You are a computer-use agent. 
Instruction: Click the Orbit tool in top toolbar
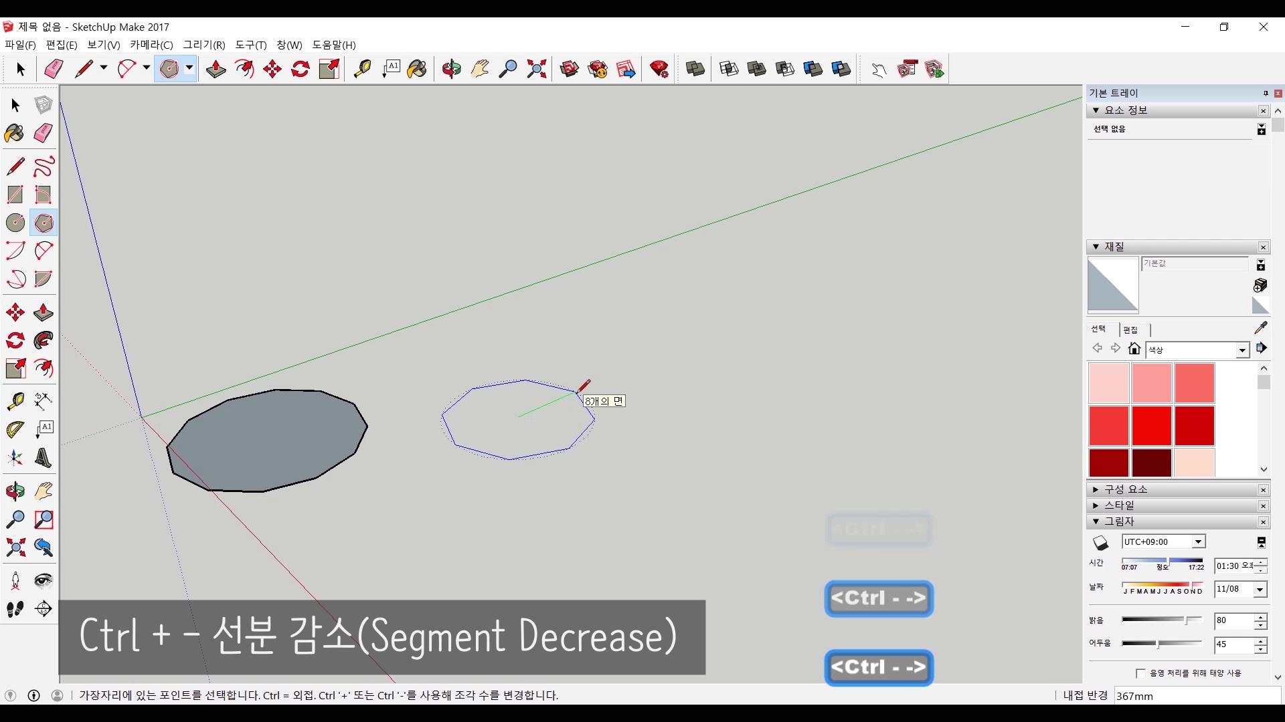(x=452, y=69)
